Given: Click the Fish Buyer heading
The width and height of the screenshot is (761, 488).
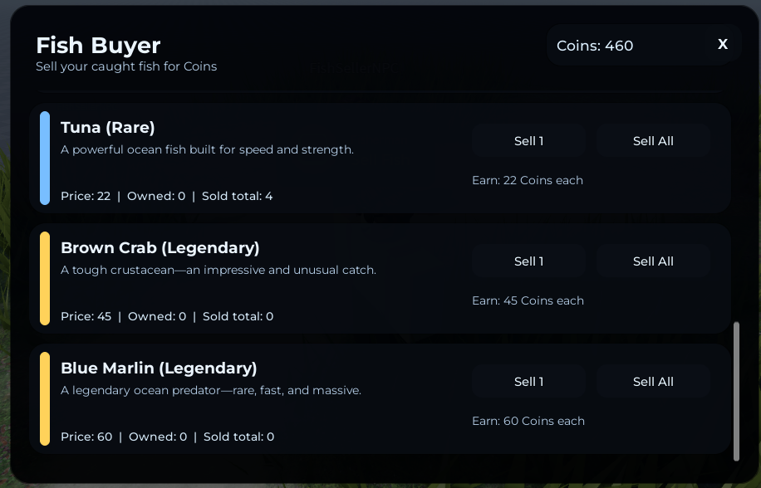Looking at the screenshot, I should 98,46.
